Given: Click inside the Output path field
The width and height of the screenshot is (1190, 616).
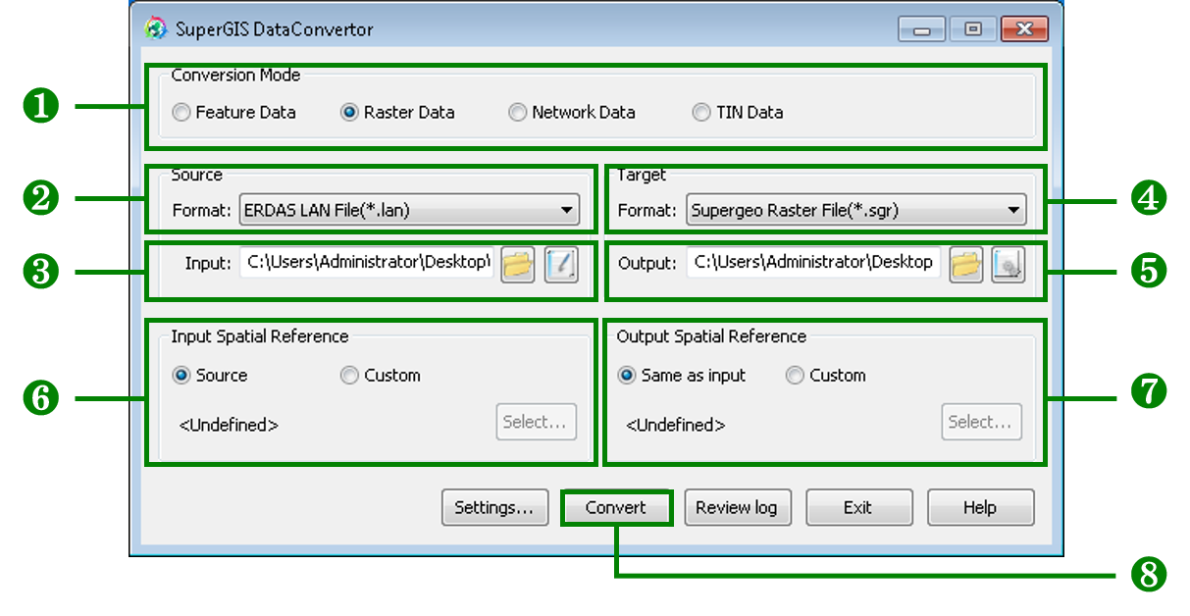Looking at the screenshot, I should point(812,263).
